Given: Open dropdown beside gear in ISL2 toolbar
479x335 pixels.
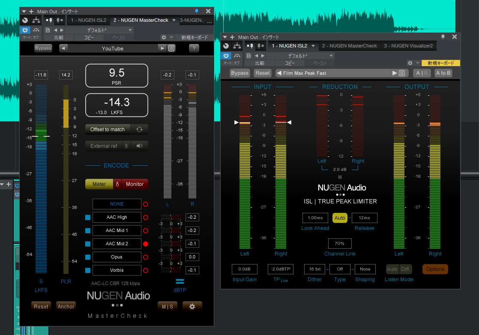Looking at the screenshot, I should 418,63.
